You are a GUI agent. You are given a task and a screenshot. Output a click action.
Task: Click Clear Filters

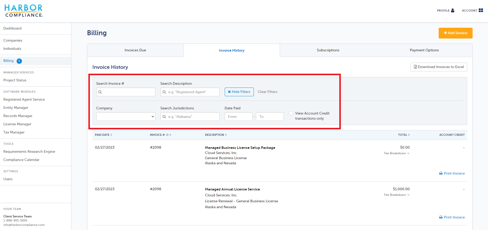point(268,92)
